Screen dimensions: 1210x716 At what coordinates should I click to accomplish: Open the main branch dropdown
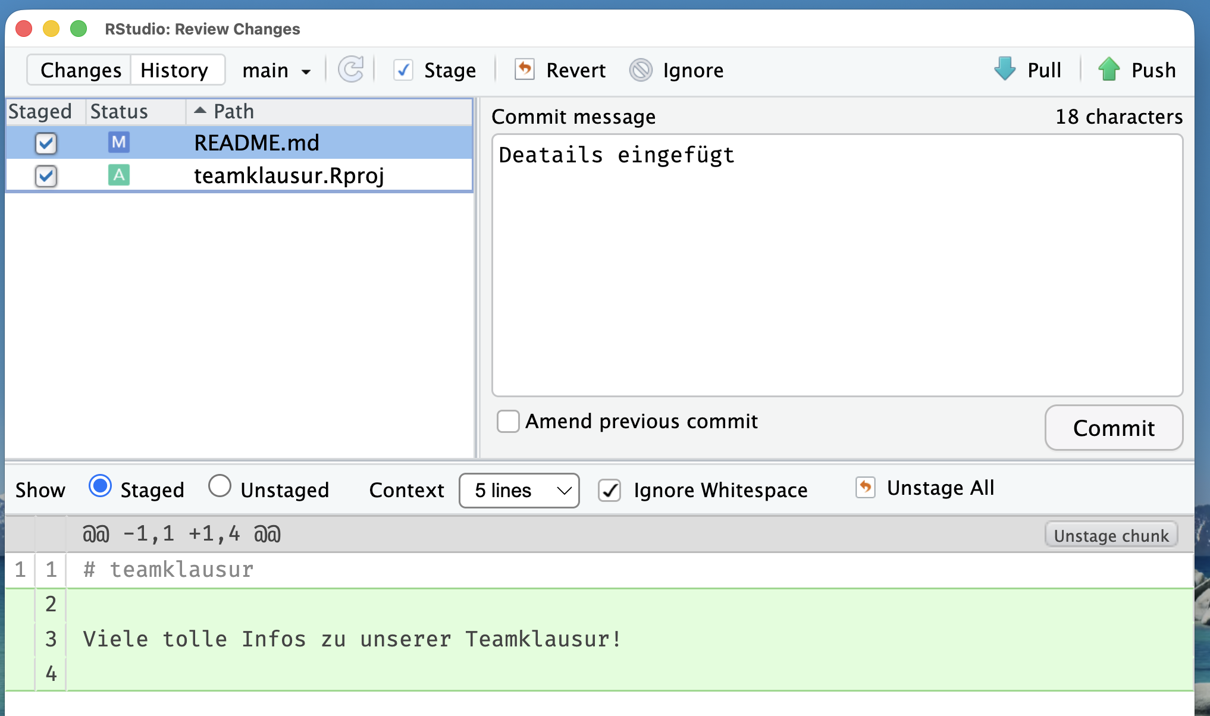coord(277,71)
